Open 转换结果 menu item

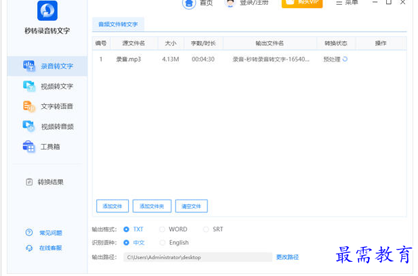click(x=50, y=182)
